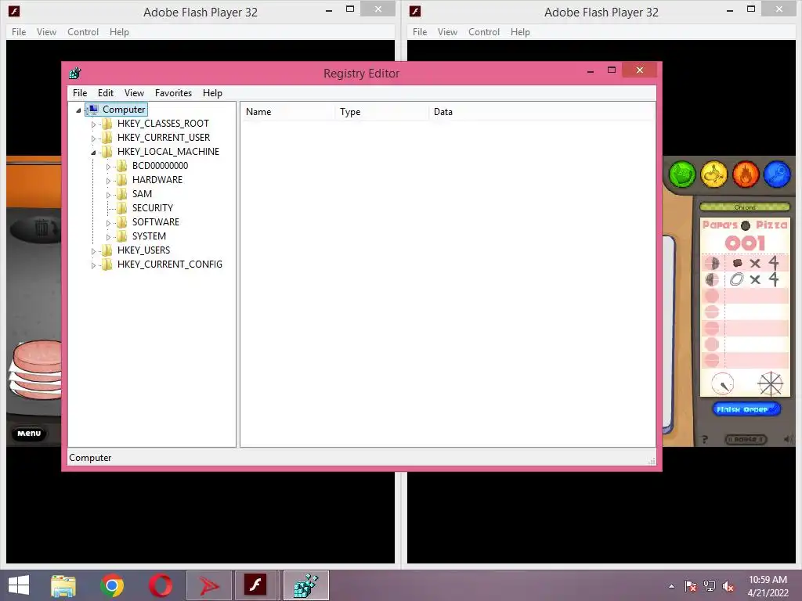The width and height of the screenshot is (802, 601).
Task: Select the HKEY_CURRENT_CONFIG label
Action: point(170,265)
